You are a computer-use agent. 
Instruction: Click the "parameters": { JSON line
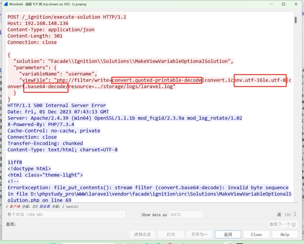(x=35, y=67)
